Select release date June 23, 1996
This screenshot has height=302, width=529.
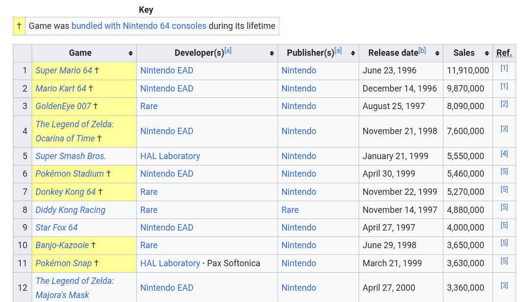tap(389, 70)
